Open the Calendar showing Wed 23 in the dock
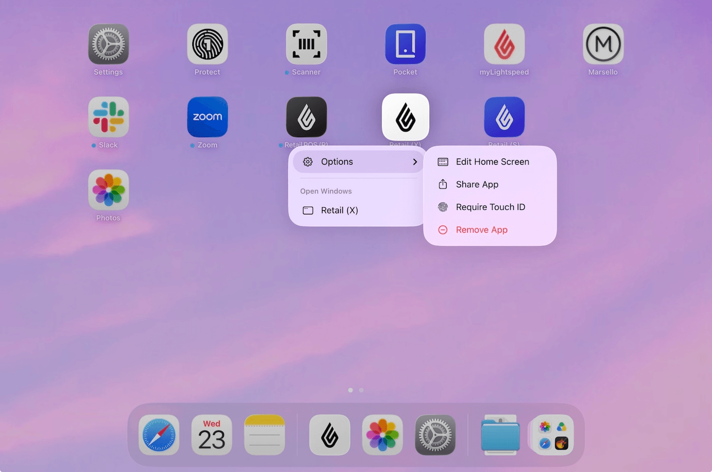712x472 pixels. coord(212,435)
